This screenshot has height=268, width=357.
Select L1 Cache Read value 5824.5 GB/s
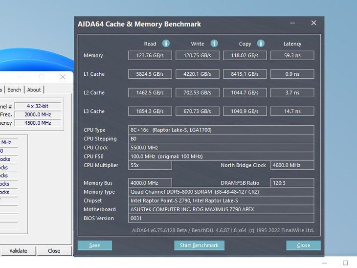[150, 74]
